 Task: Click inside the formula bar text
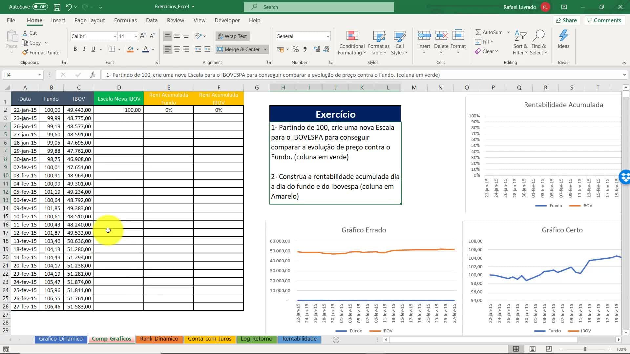pyautogui.click(x=273, y=75)
